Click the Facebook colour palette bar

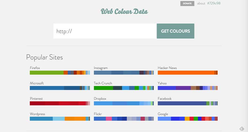188,103
